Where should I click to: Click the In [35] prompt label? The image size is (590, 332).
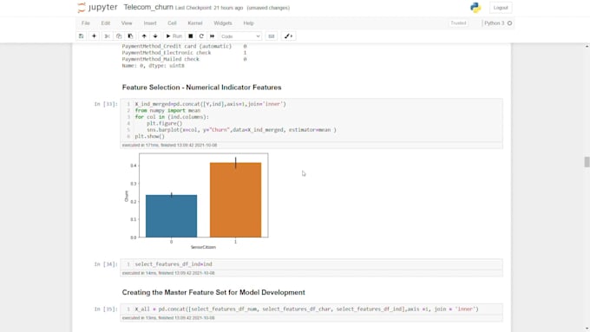tap(106, 309)
